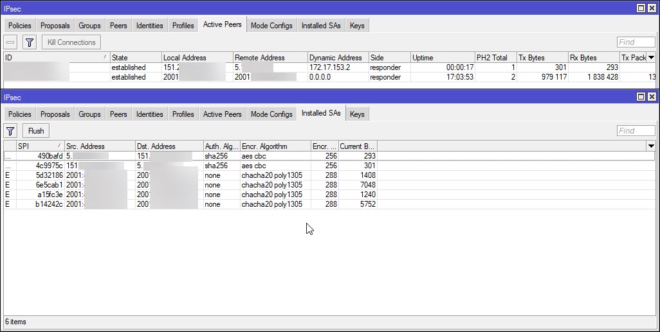Open Installed SAs tab in upper IPsec window

(x=321, y=26)
